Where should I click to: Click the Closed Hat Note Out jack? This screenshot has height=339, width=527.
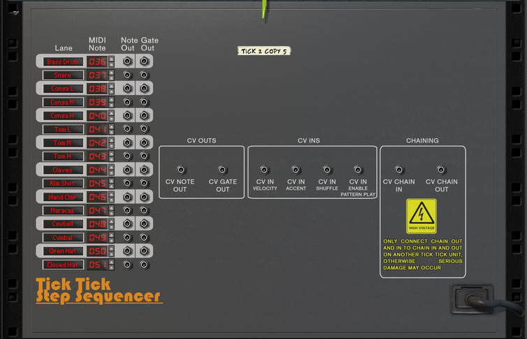[x=127, y=264]
